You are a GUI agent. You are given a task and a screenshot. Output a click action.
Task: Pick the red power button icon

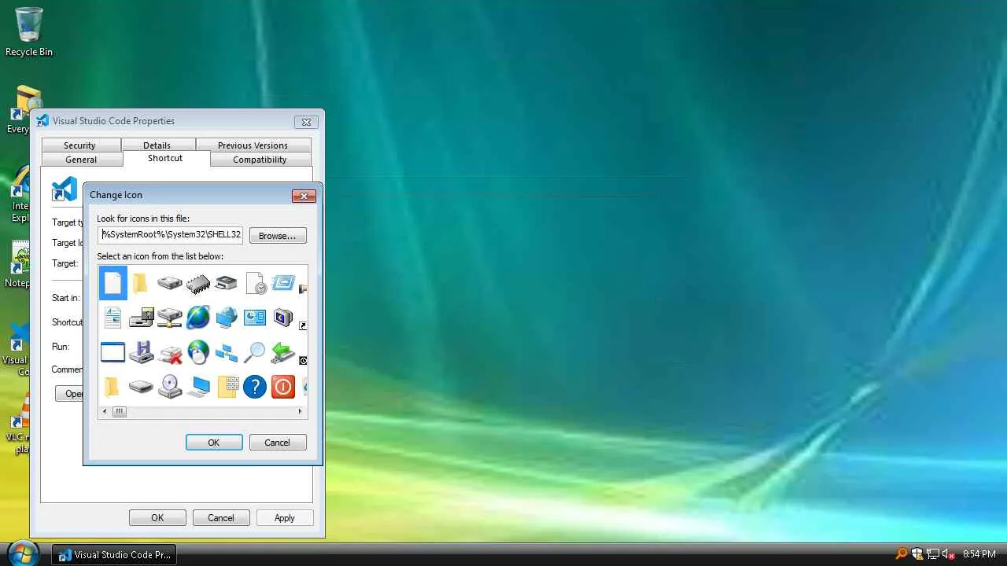click(x=283, y=387)
